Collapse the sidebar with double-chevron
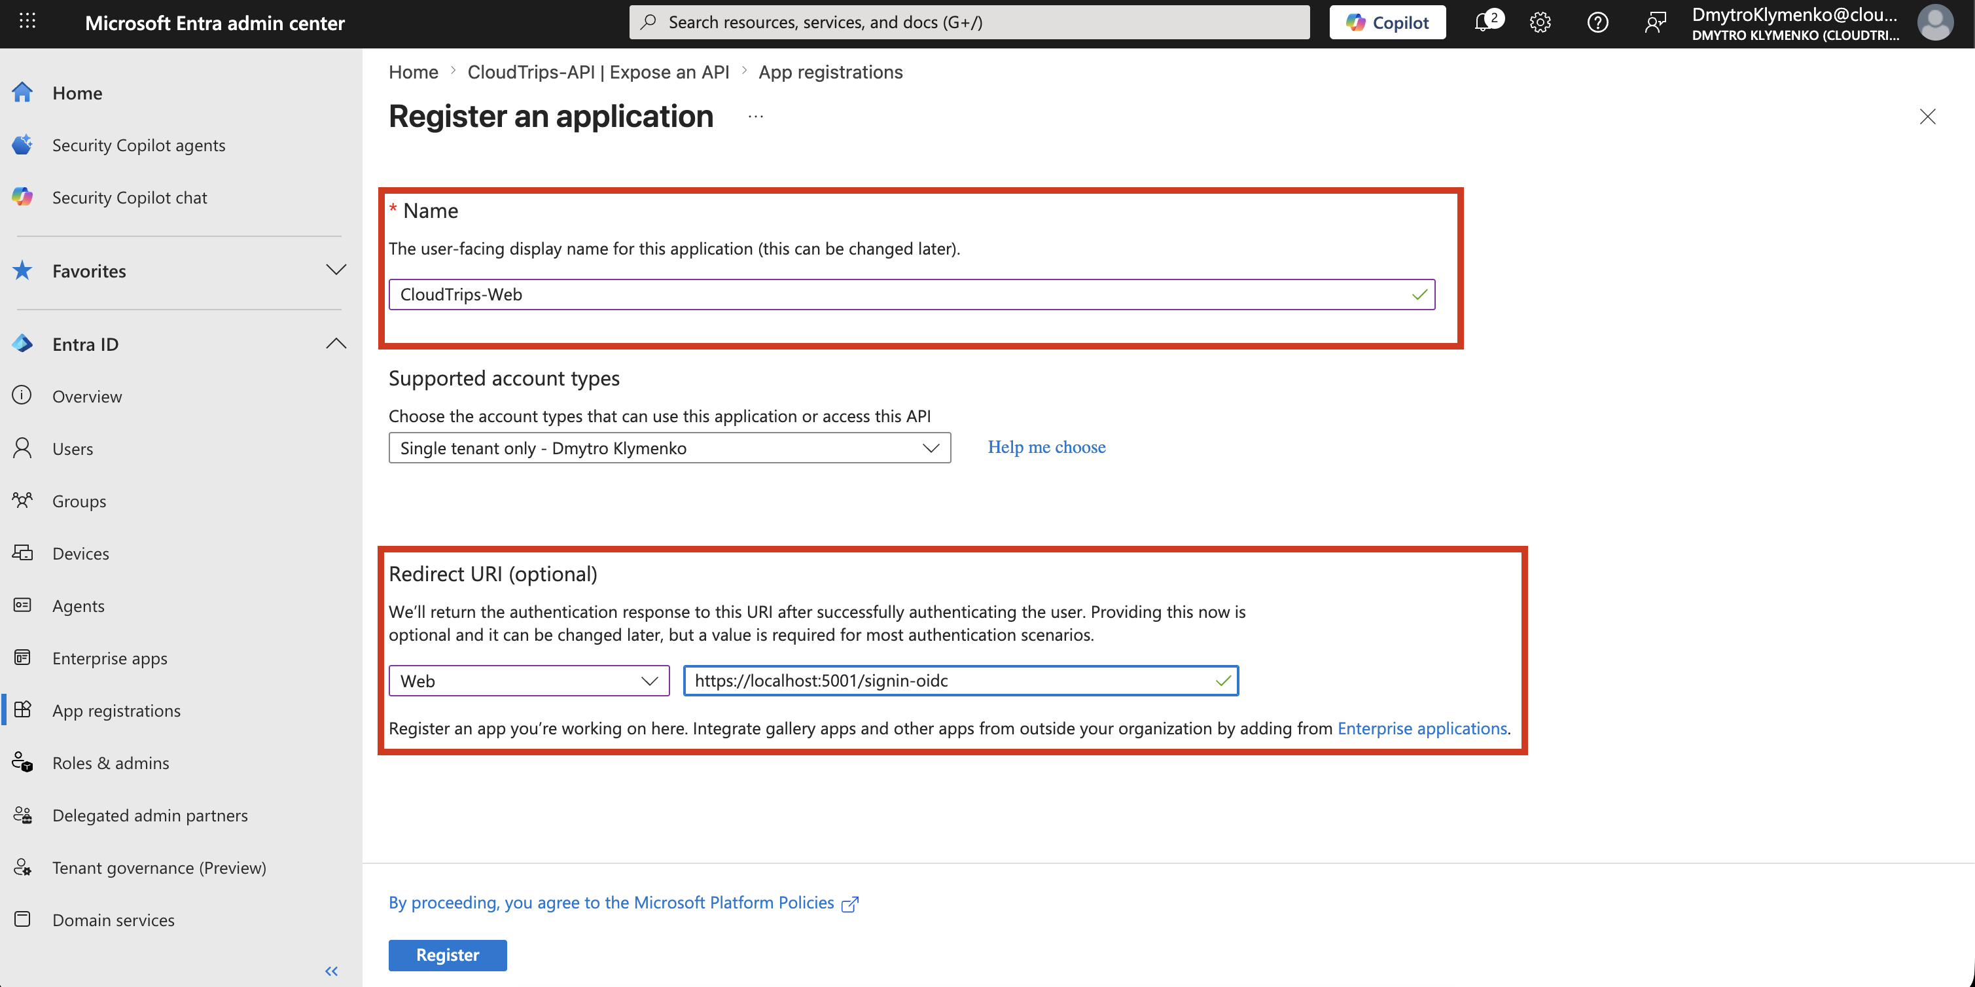This screenshot has height=987, width=1975. (331, 972)
